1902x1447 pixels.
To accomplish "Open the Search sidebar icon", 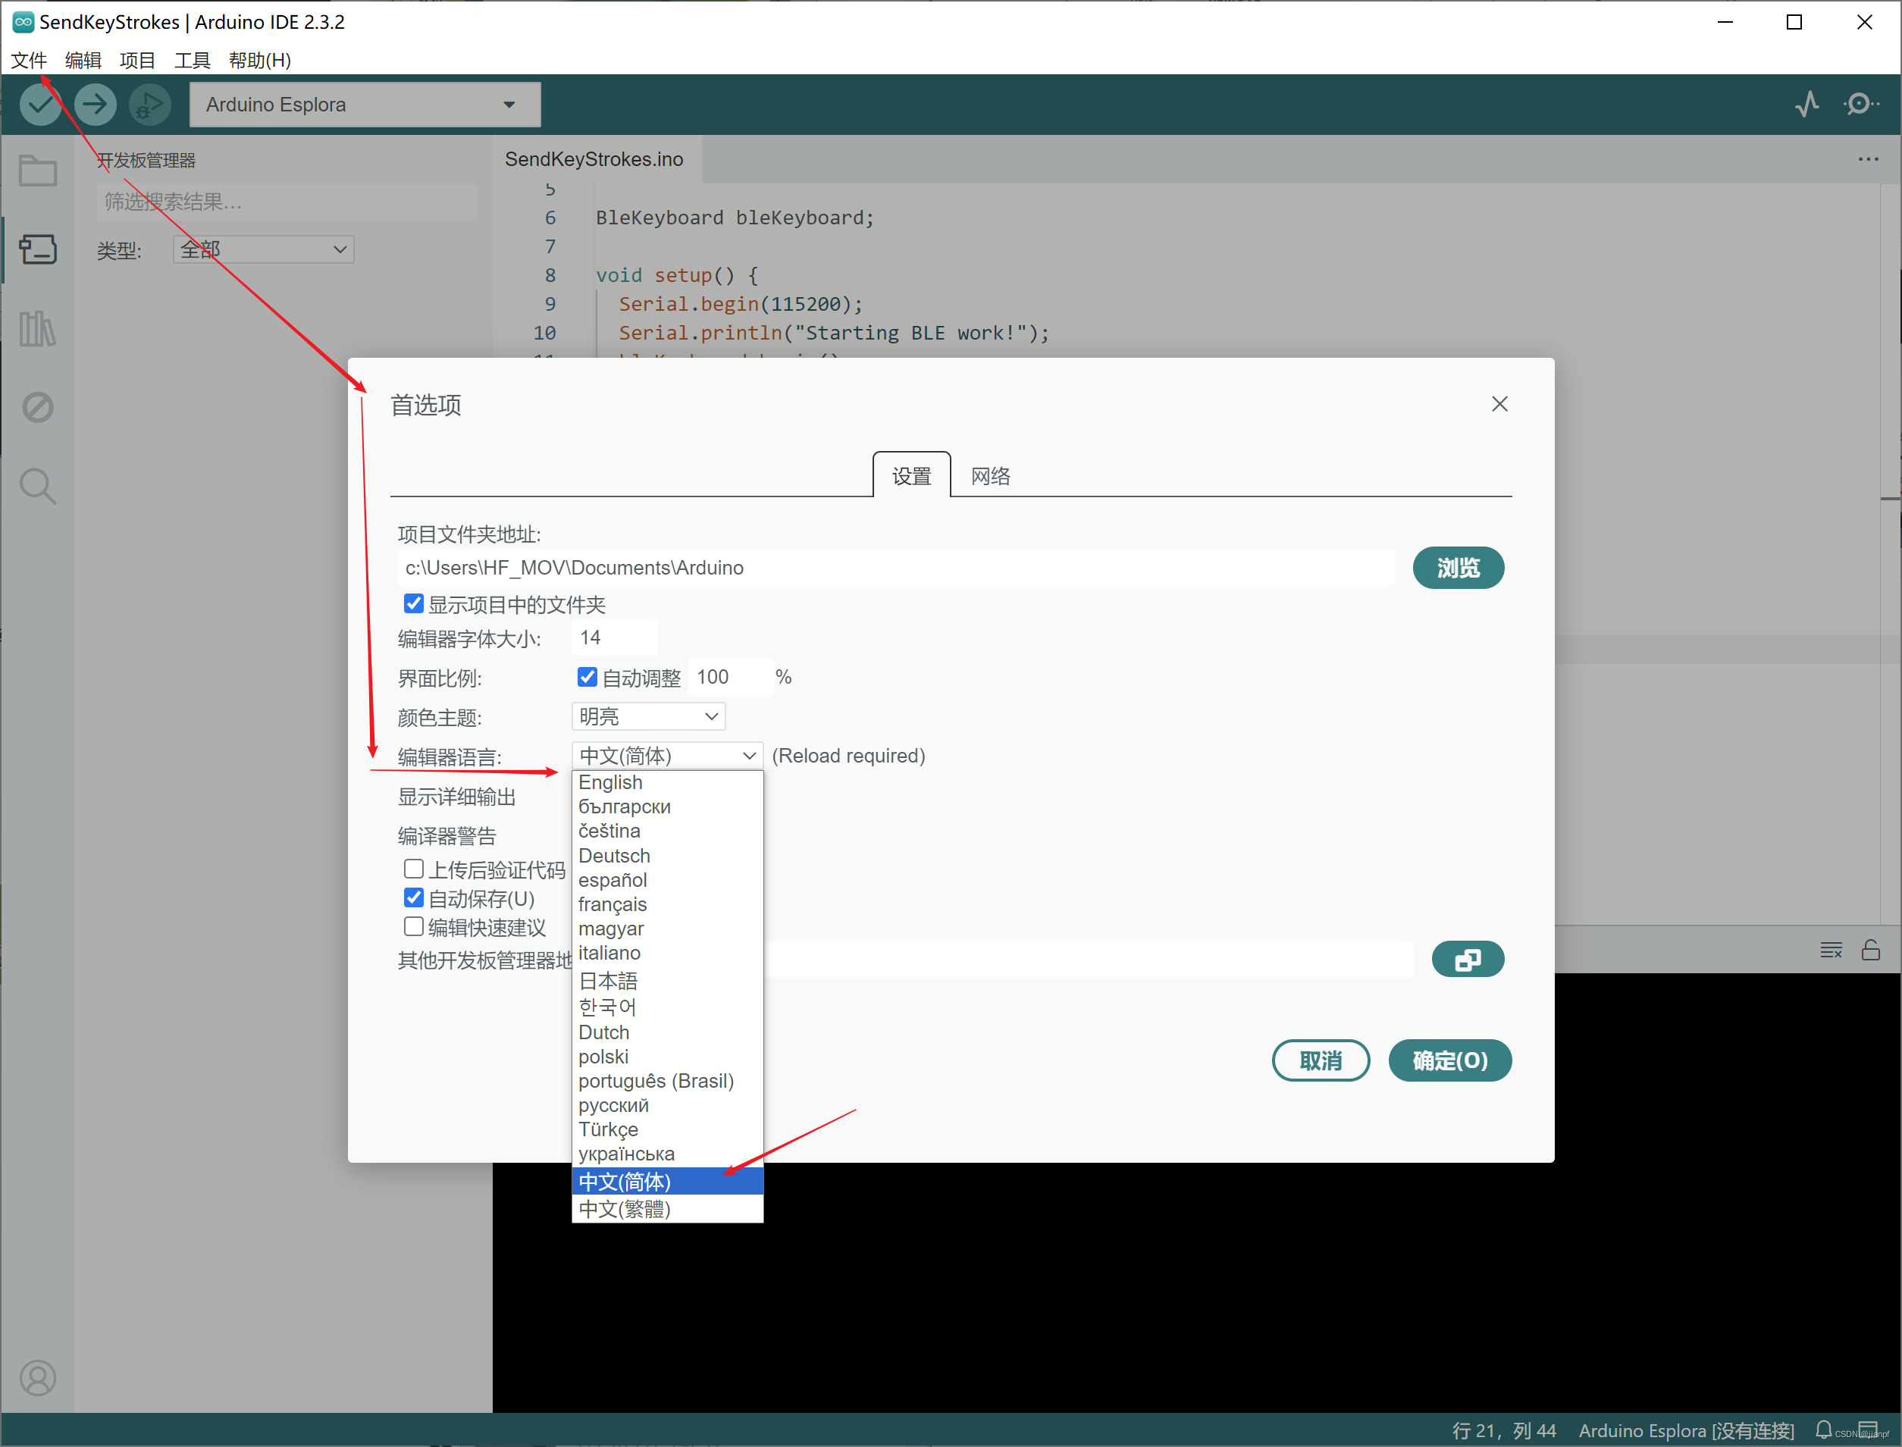I will pyautogui.click(x=38, y=487).
